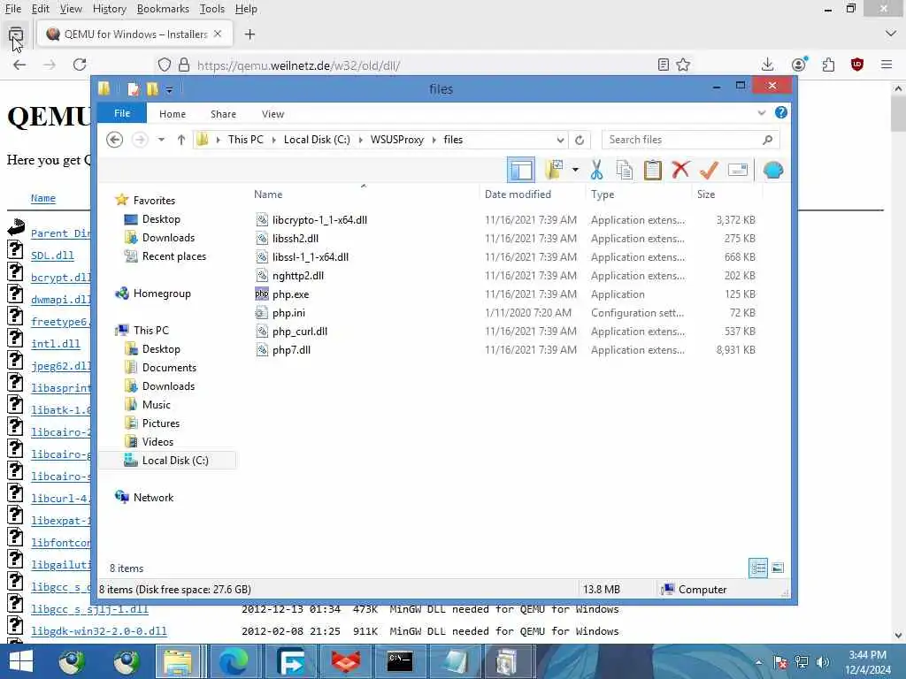The height and width of the screenshot is (679, 906).
Task: Open uBlock Origin extension icon
Action: coord(856,65)
